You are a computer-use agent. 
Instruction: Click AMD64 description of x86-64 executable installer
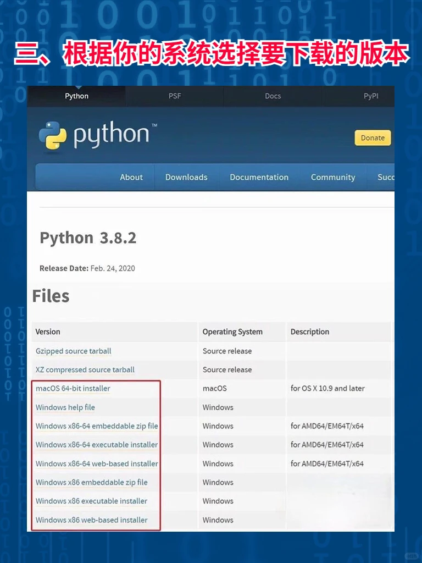pos(327,445)
